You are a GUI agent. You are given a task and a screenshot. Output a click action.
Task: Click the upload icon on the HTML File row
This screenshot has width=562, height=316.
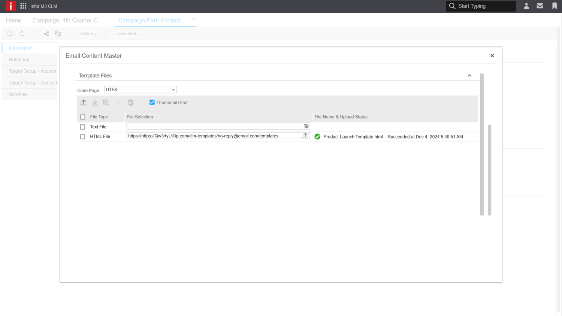305,136
